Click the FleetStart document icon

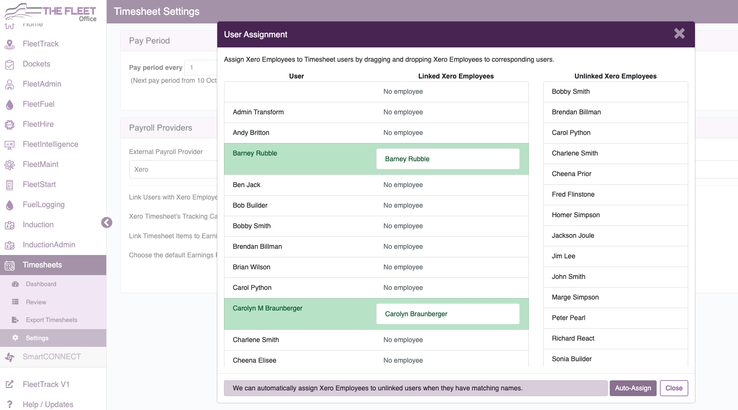point(10,184)
